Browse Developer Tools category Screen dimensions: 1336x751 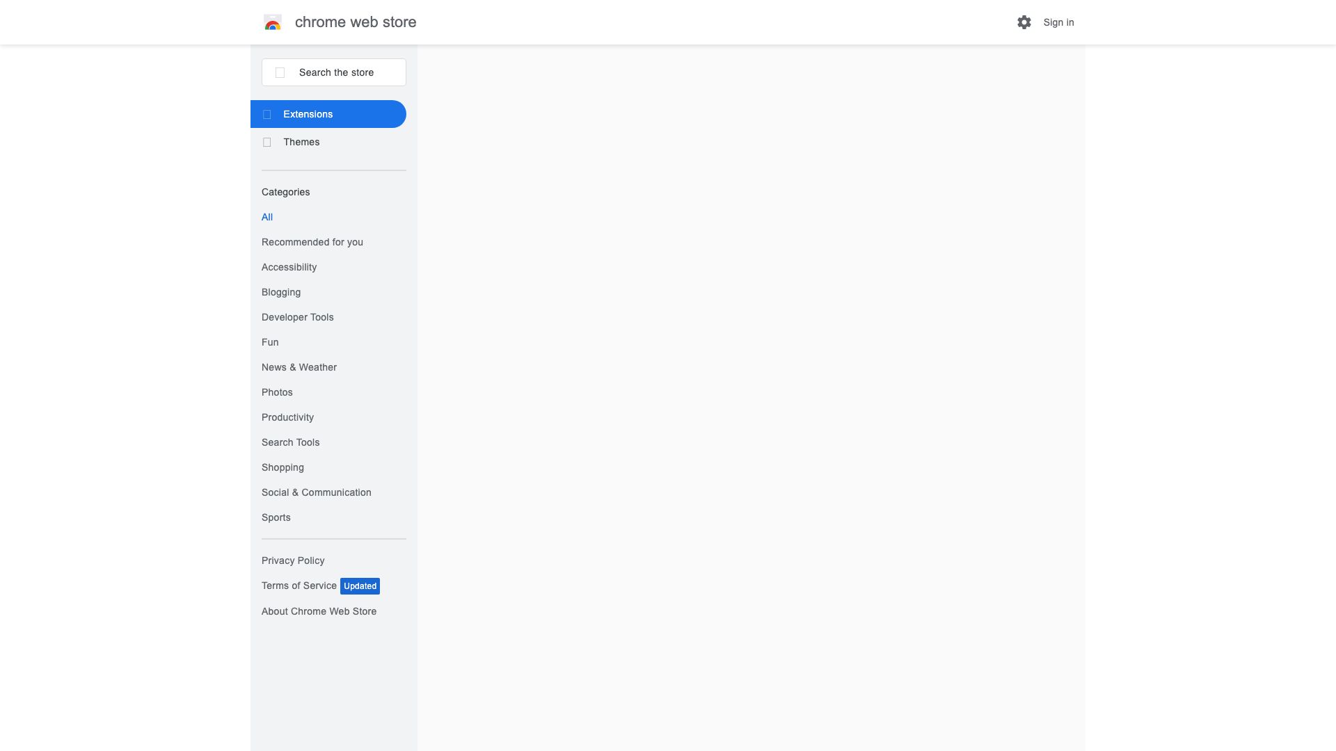pyautogui.click(x=297, y=317)
